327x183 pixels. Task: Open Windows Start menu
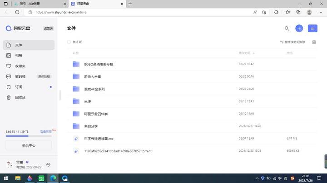[x=6, y=178]
